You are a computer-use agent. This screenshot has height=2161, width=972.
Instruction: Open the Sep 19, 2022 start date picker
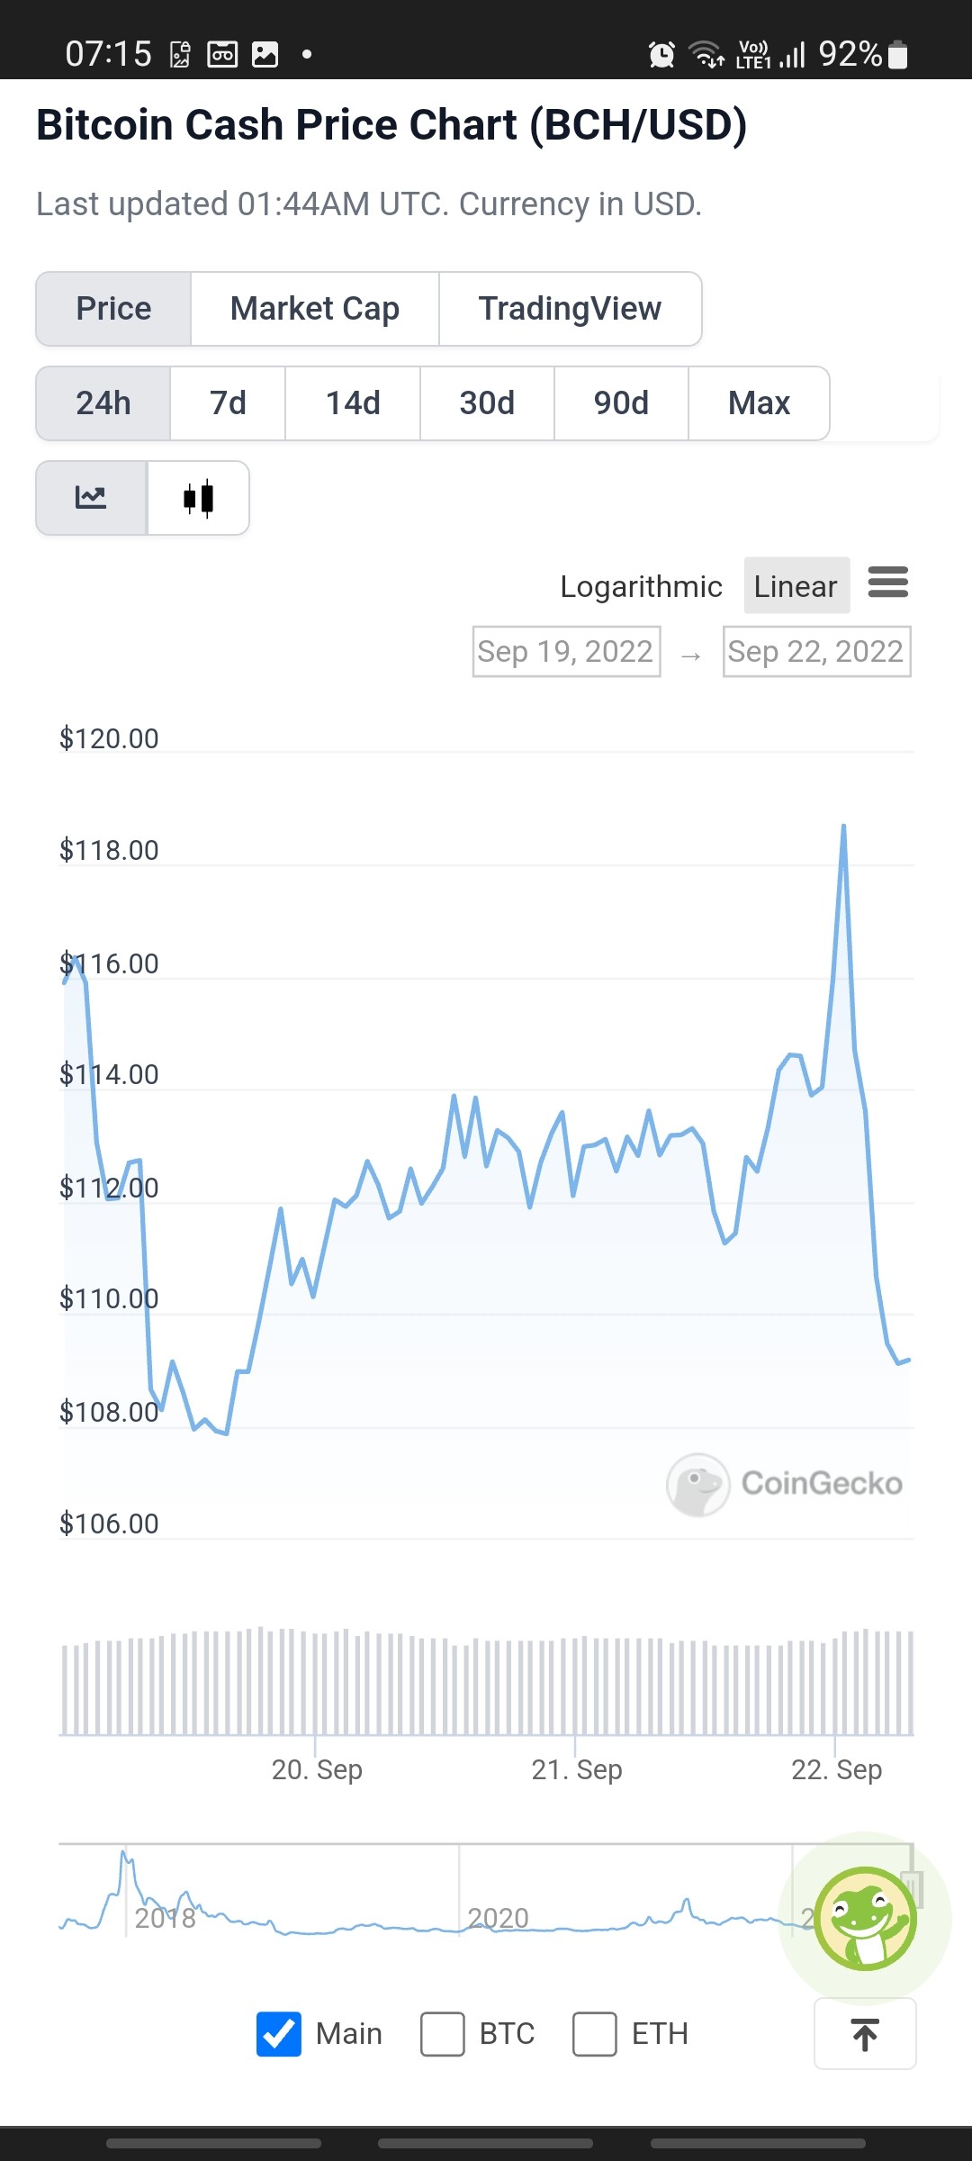pos(566,651)
